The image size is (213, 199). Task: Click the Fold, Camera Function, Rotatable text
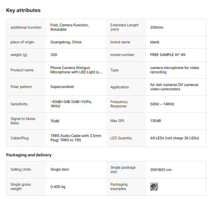click(70, 27)
